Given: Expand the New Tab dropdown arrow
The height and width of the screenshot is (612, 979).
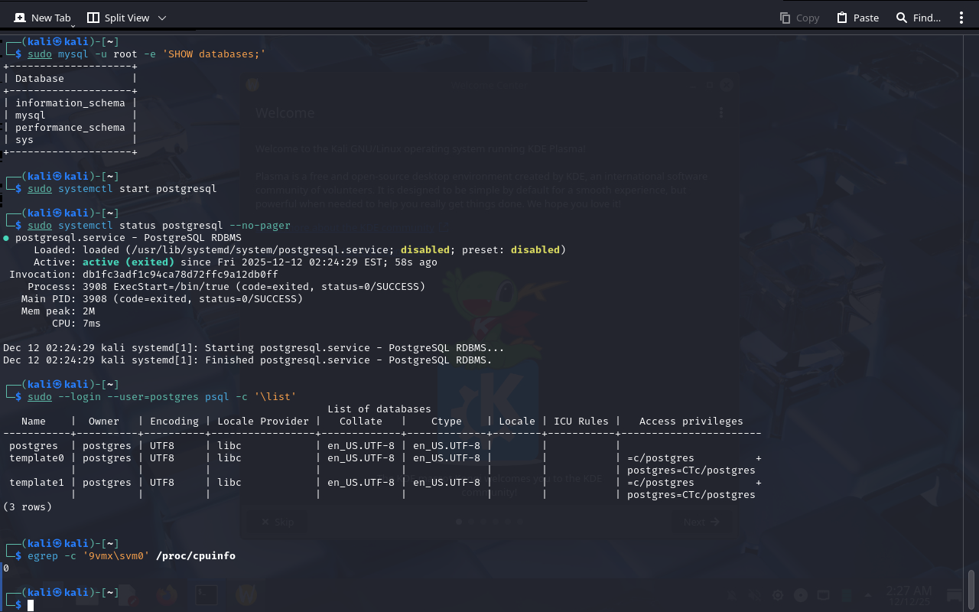Looking at the screenshot, I should click(x=73, y=26).
